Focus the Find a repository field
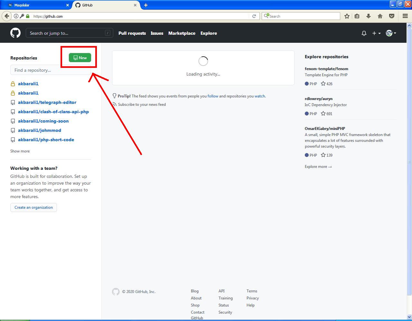This screenshot has width=412, height=321. (51, 70)
